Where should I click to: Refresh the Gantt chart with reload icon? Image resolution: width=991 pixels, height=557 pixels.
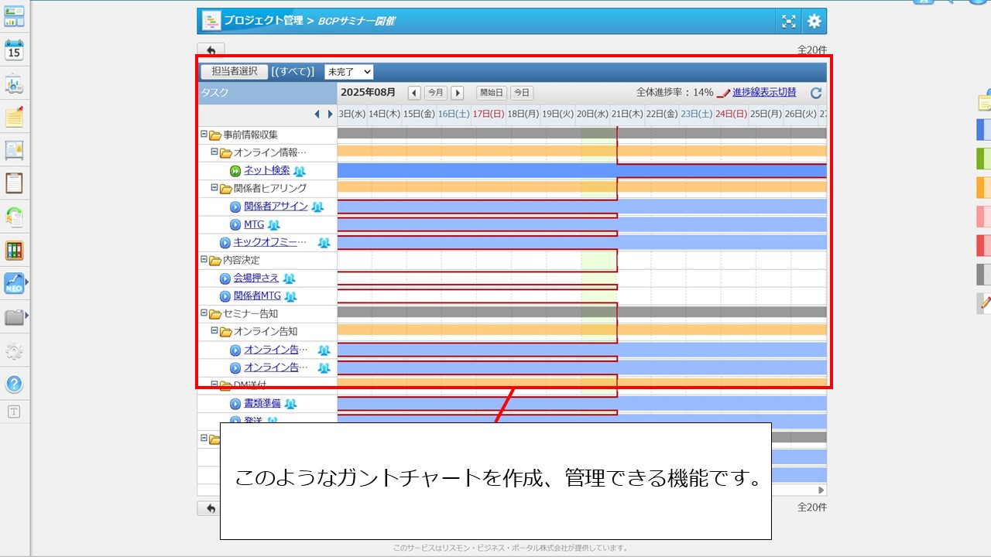(816, 93)
